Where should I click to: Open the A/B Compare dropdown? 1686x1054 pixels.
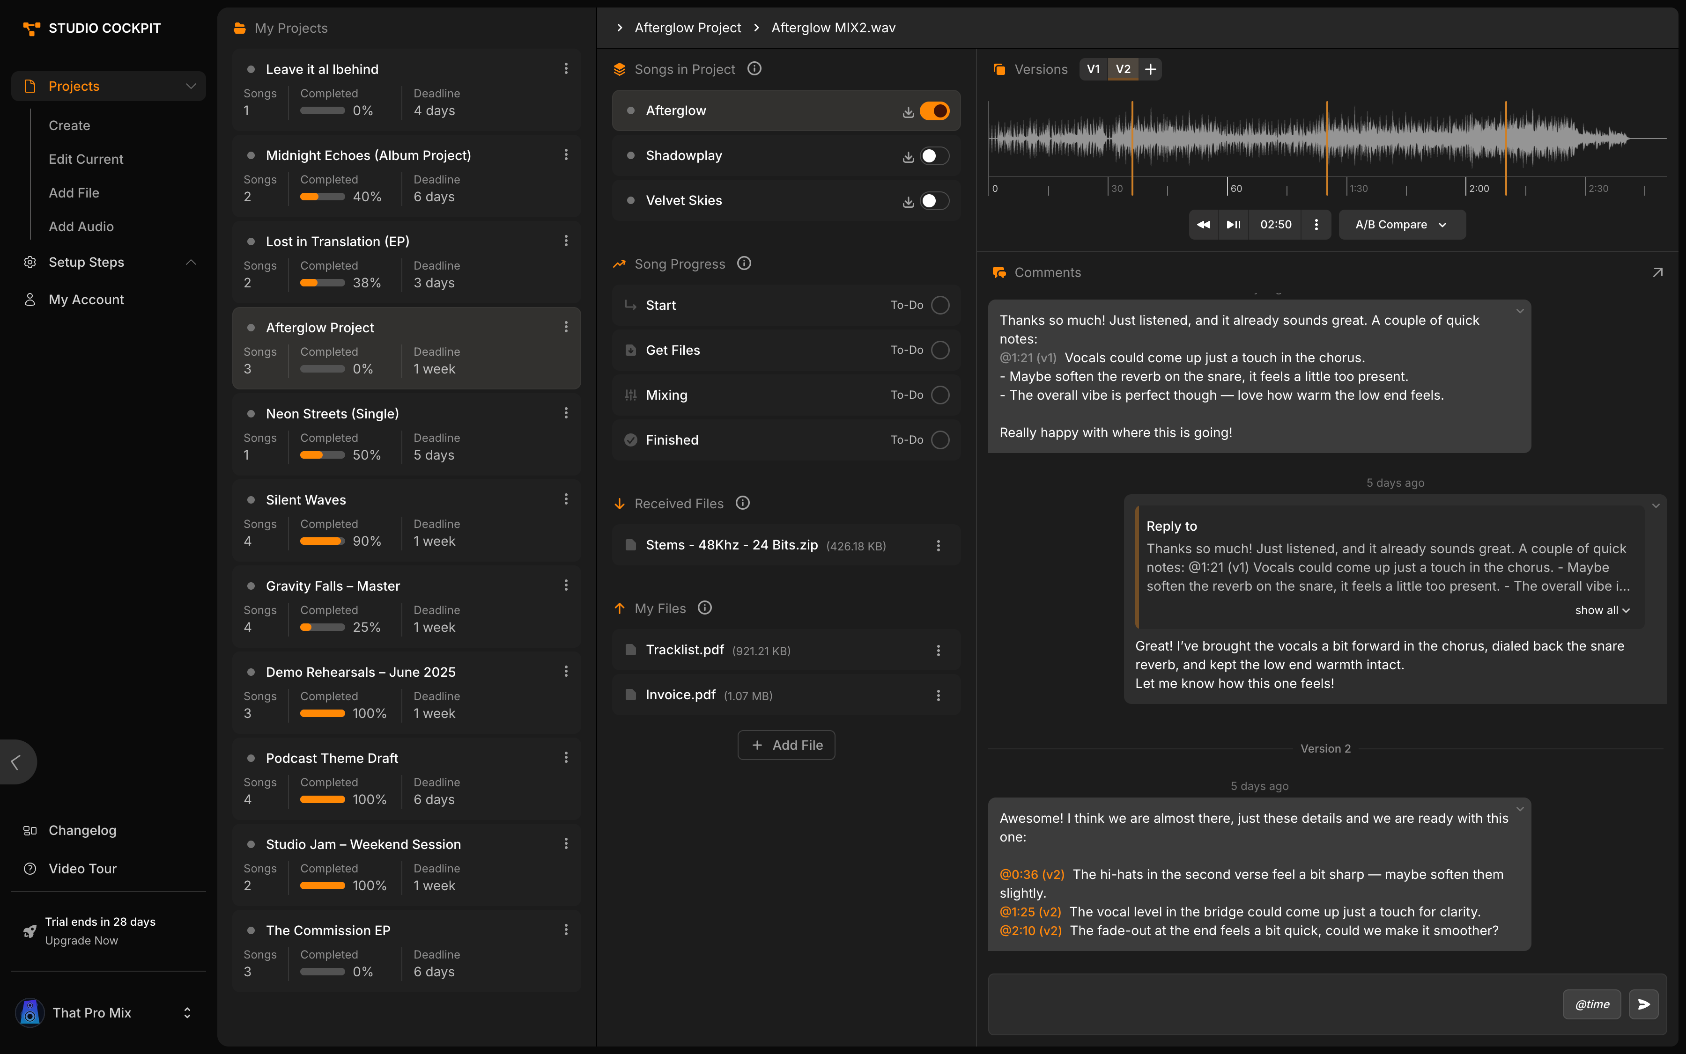pyautogui.click(x=1400, y=225)
